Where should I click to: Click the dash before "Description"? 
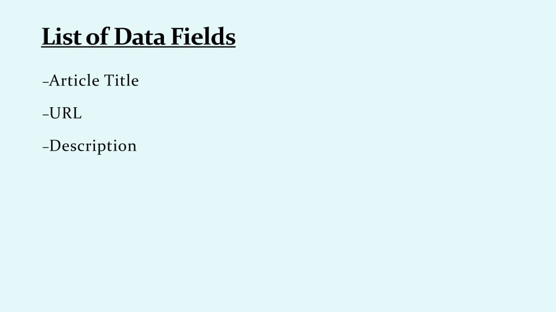pos(46,147)
